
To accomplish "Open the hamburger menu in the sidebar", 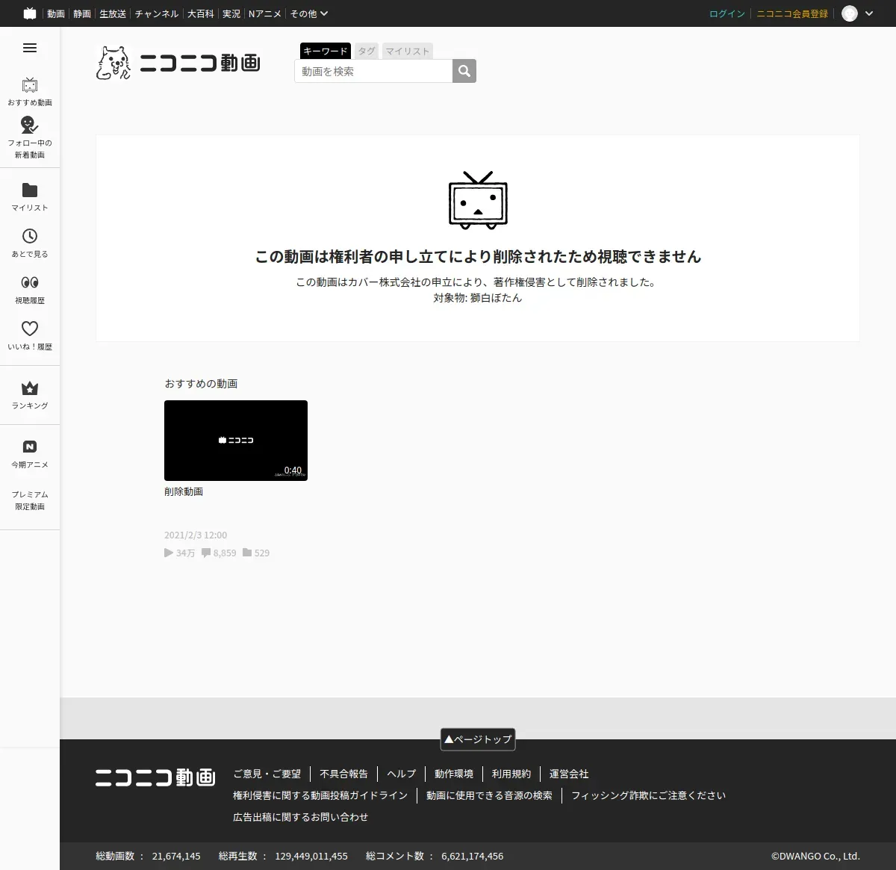I will 30,48.
